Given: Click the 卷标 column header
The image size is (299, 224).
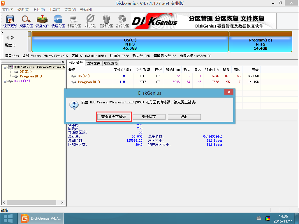Looking at the screenshot, I should tap(89, 70).
